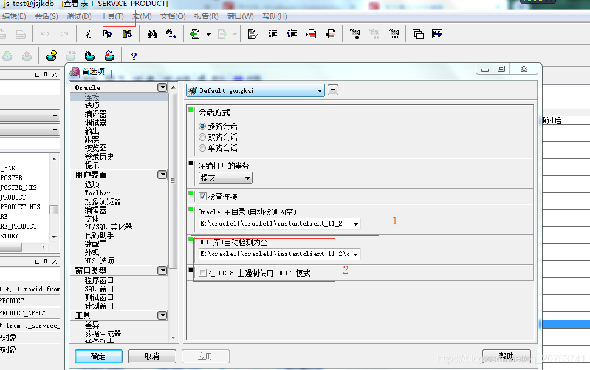Select SQL 窗口 under 窗口类型

(99, 289)
